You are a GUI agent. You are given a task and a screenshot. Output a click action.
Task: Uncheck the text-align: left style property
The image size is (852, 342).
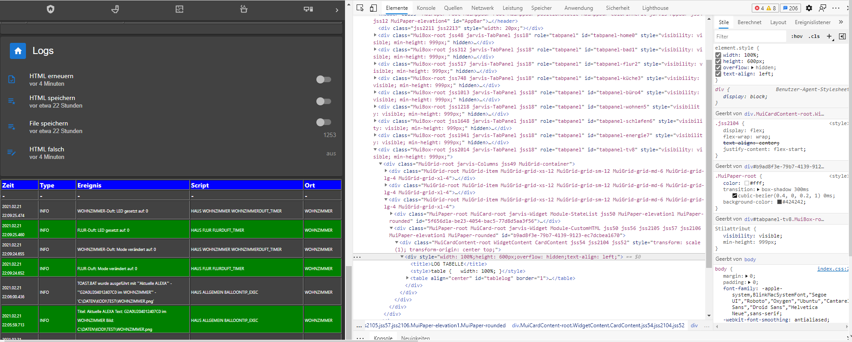(x=718, y=74)
